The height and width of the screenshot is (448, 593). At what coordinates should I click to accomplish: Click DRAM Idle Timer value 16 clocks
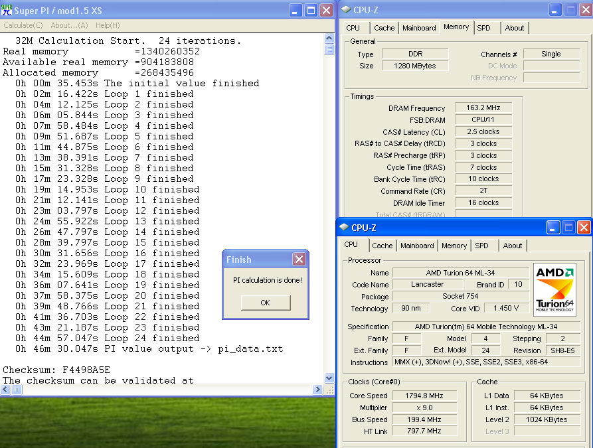pyautogui.click(x=483, y=202)
